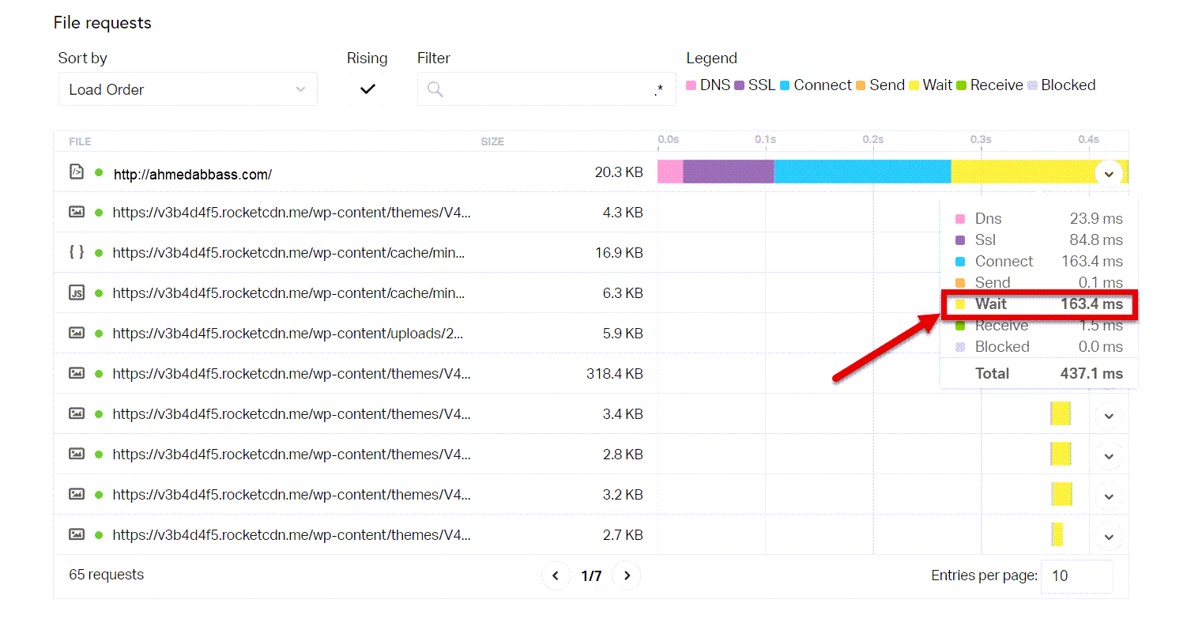The height and width of the screenshot is (630, 1202).
Task: Open the Sort by Load Order dropdown
Action: 188,89
